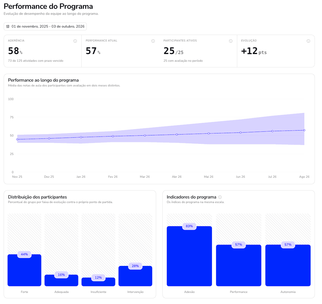
Task: Click the 'Performance do Programa' heading
Action: coord(48,6)
